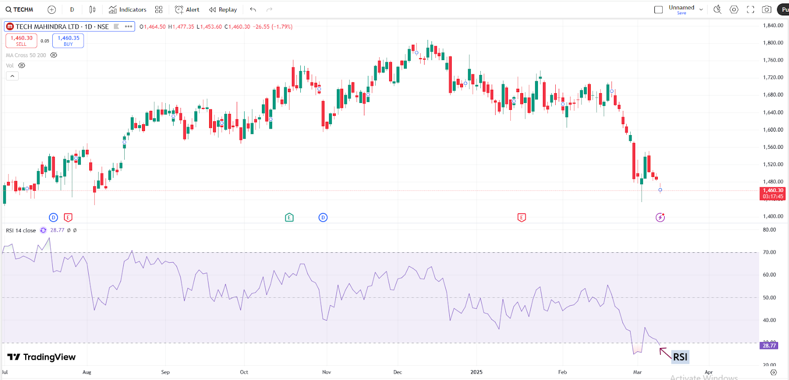The image size is (789, 380).
Task: Click the TradingView logo
Action: [x=41, y=357]
